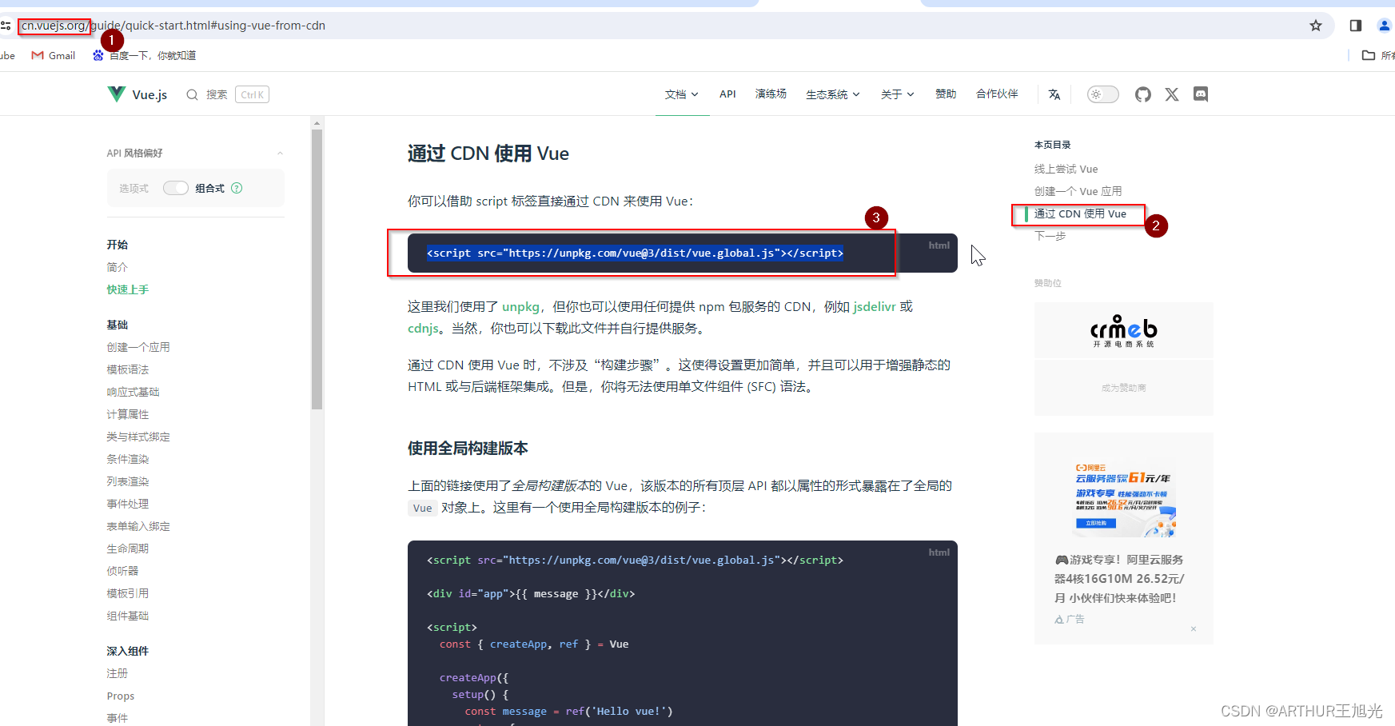Open the Aliyun cloud server ad image
Screen dimensions: 1395x726
(1123, 500)
